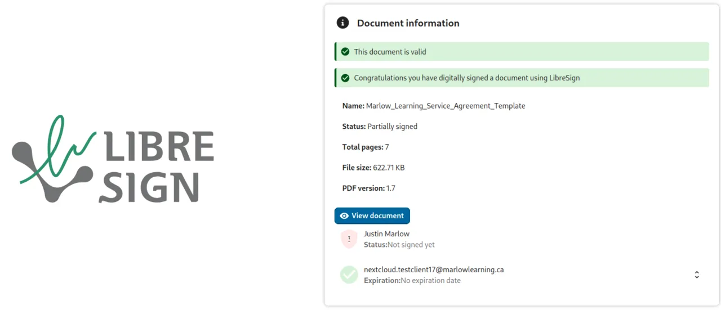Screen dimensions: 721x310
Task: Click the LibreSign logo
Action: [113, 159]
